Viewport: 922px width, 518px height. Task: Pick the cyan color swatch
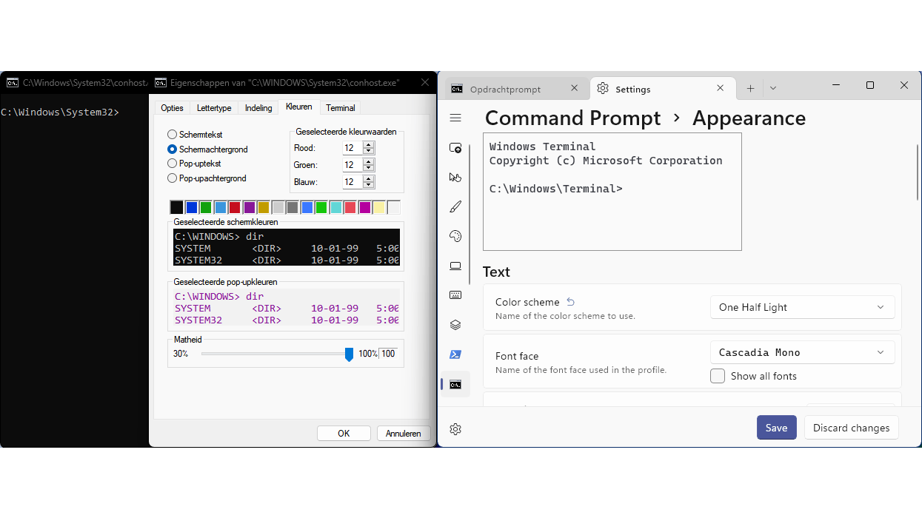click(x=335, y=207)
